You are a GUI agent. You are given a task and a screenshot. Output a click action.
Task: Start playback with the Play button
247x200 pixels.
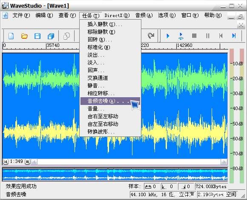tap(168, 36)
